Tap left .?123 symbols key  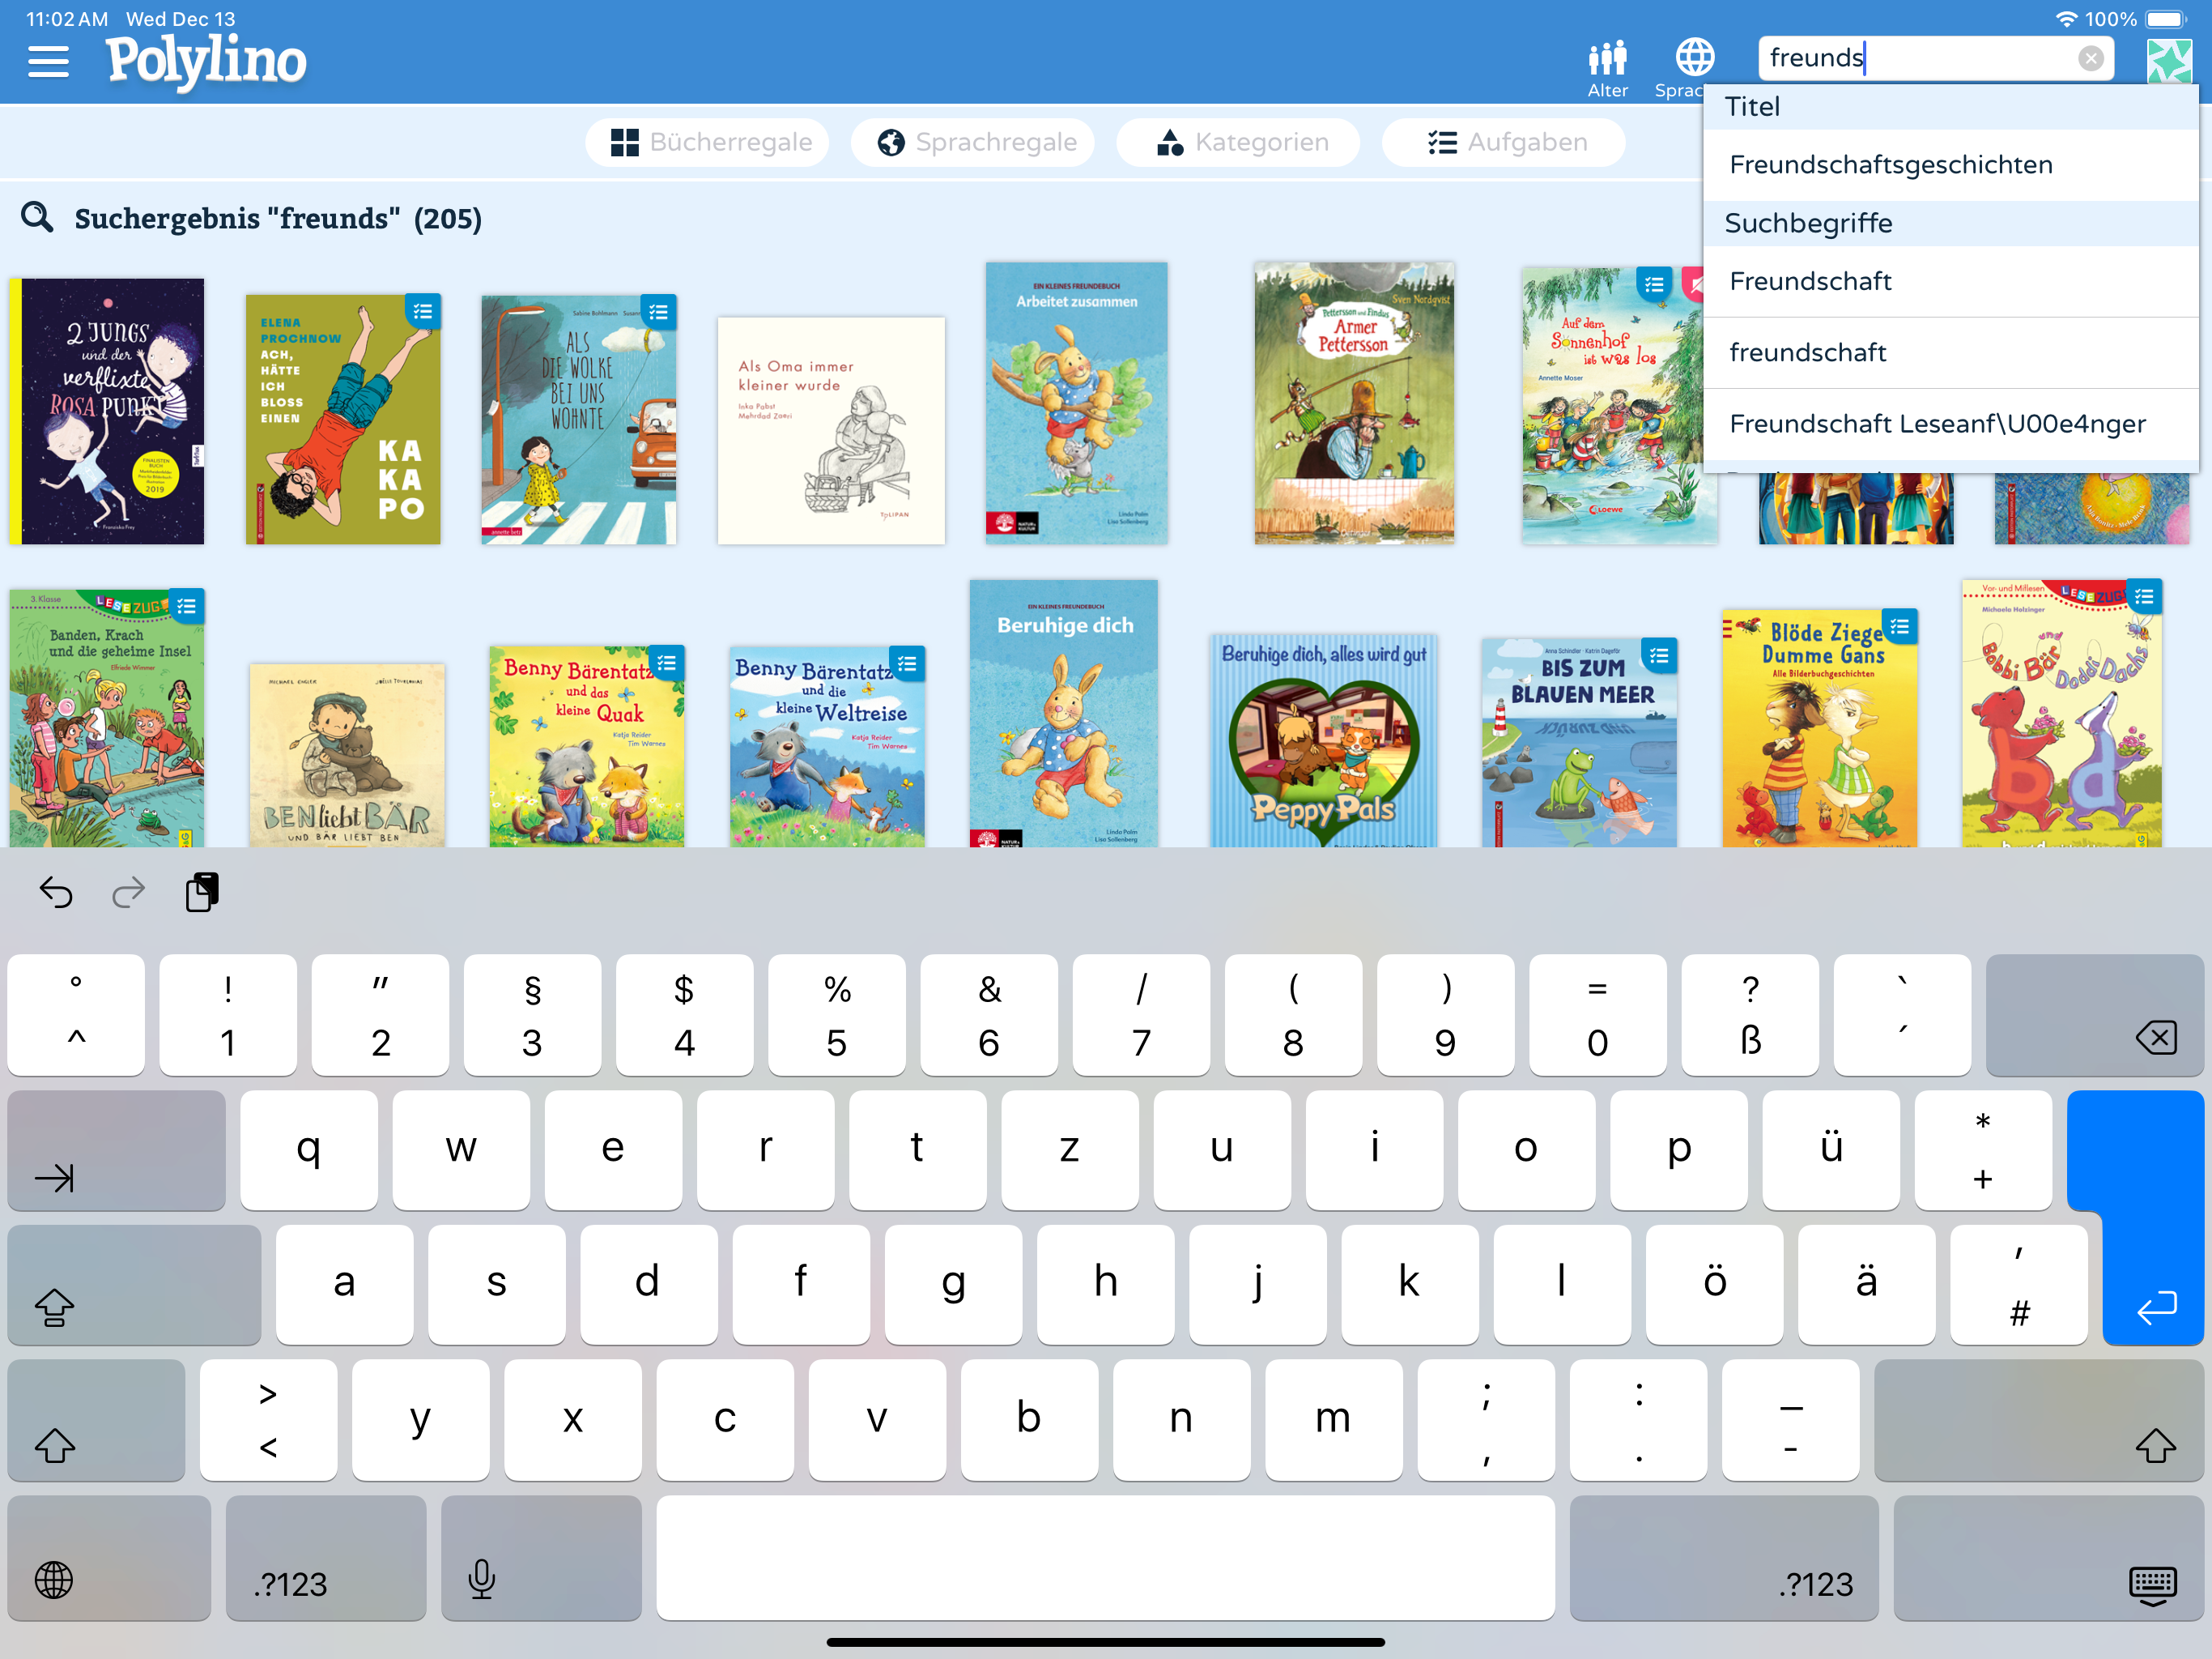[326, 1557]
